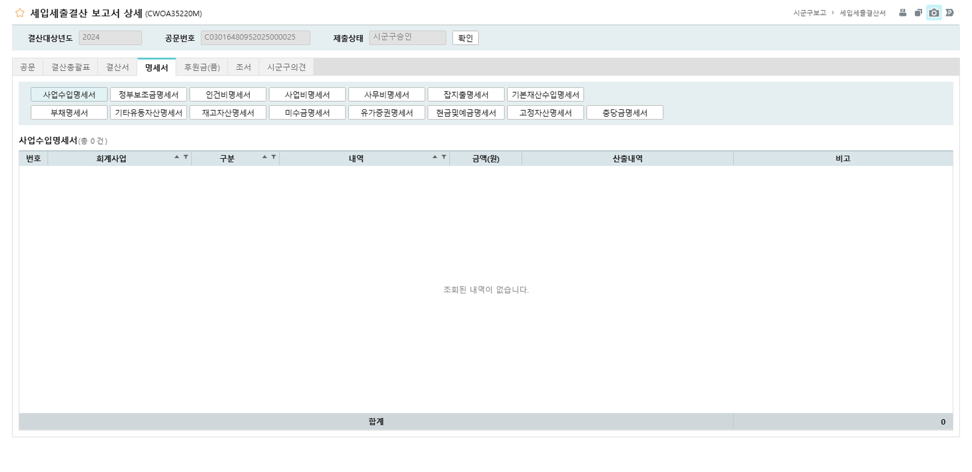View 부채명세서
Viewport: 972px width, 472px height.
pyautogui.click(x=69, y=113)
